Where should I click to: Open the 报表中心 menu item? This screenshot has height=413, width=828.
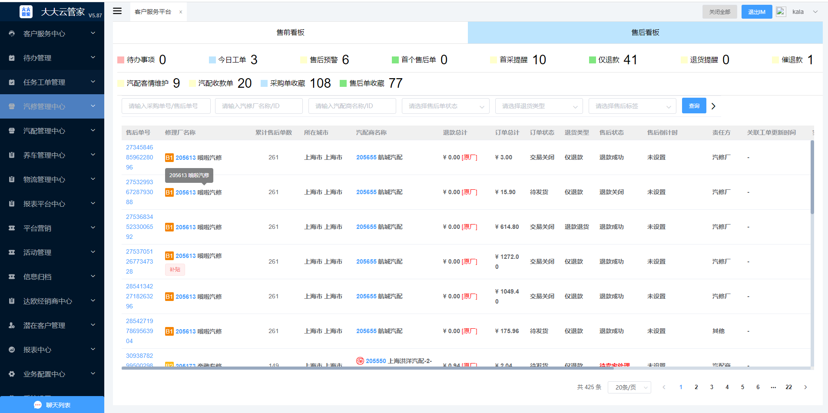click(52, 350)
